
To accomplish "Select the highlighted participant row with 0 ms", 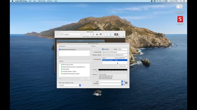I will pyautogui.click(x=115, y=60).
